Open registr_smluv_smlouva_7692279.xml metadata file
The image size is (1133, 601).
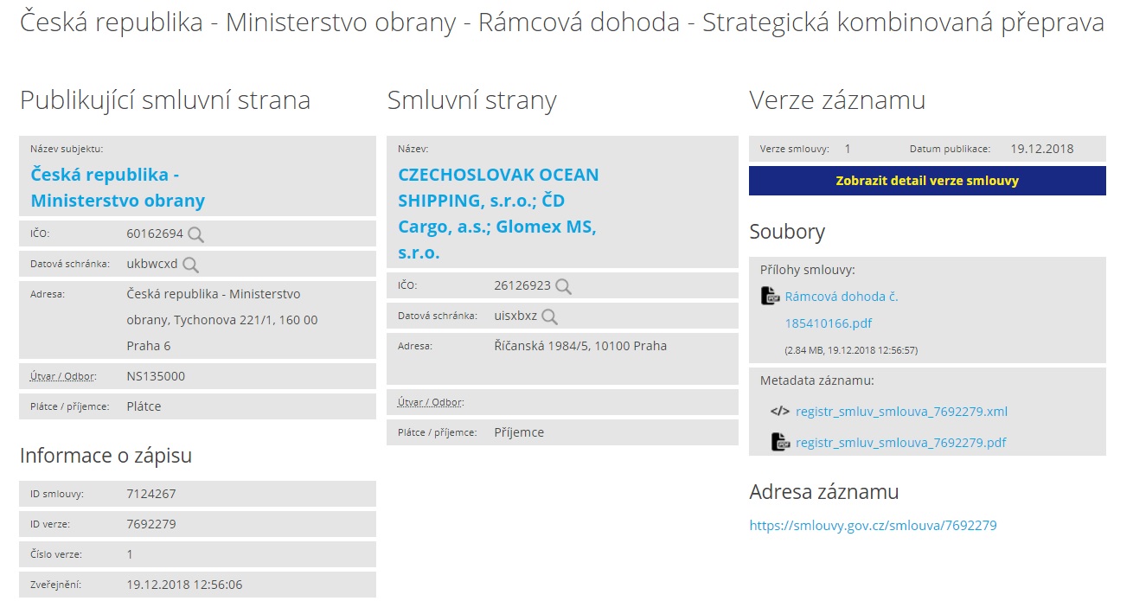click(x=901, y=412)
